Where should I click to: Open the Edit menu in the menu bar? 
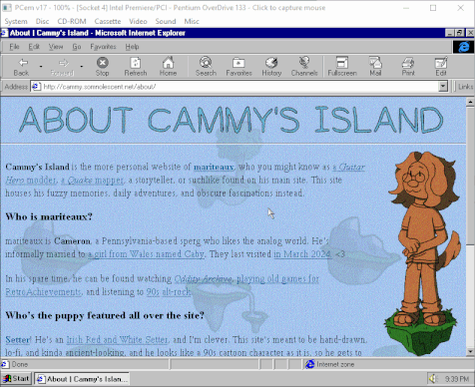34,47
